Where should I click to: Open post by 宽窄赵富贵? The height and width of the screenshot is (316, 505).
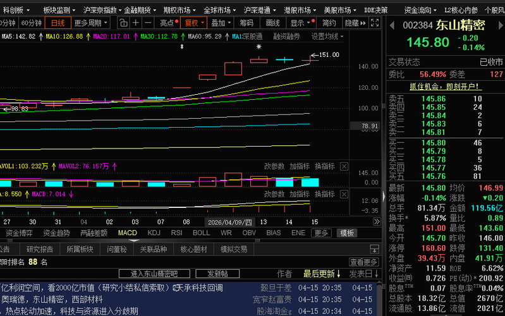188,300
